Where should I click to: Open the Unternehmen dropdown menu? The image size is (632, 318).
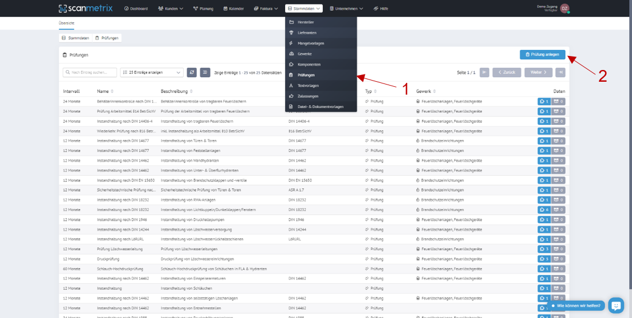[x=346, y=8]
